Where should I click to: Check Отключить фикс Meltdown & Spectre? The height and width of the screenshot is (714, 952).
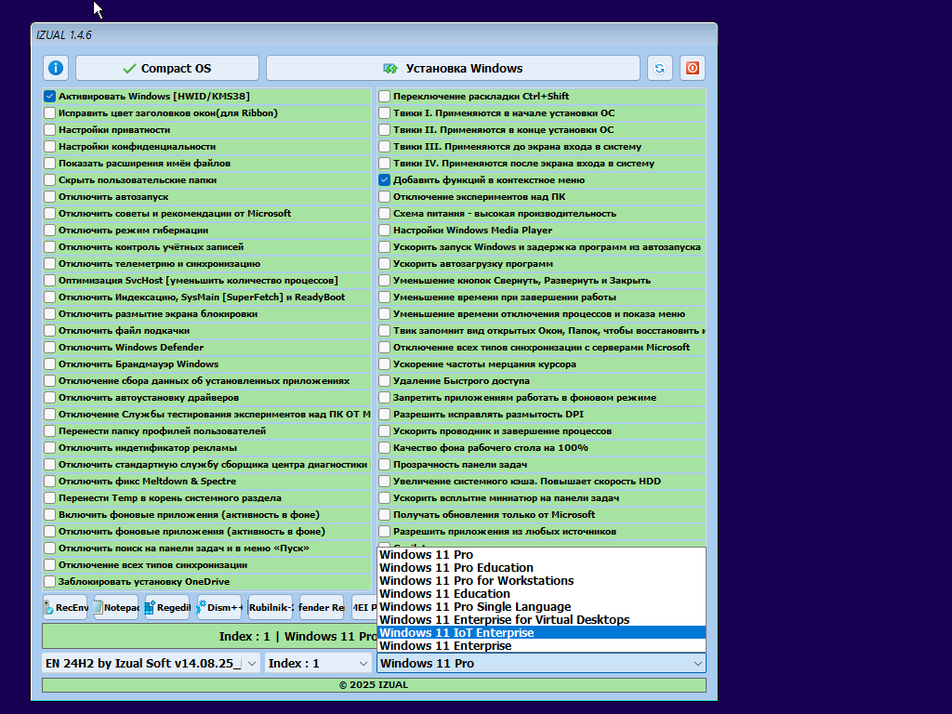pyautogui.click(x=50, y=481)
